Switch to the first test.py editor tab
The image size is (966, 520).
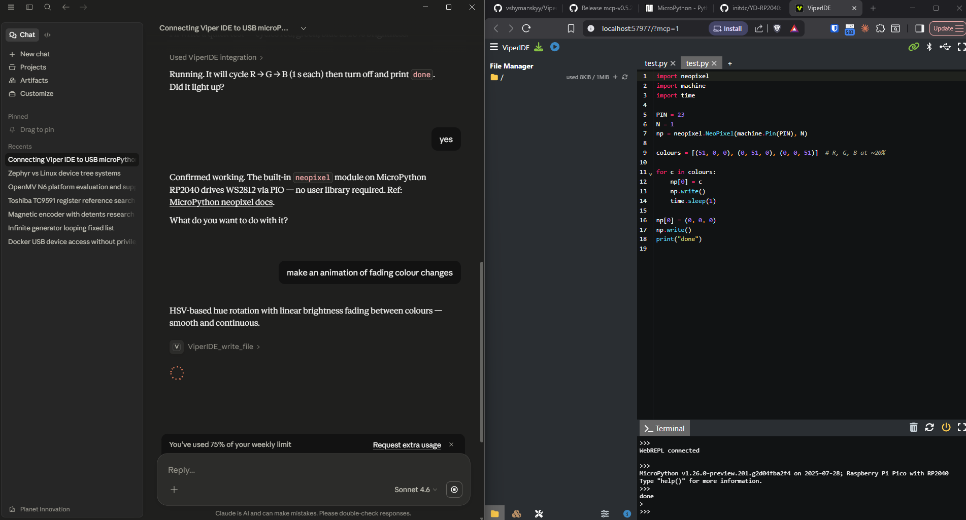[655, 63]
